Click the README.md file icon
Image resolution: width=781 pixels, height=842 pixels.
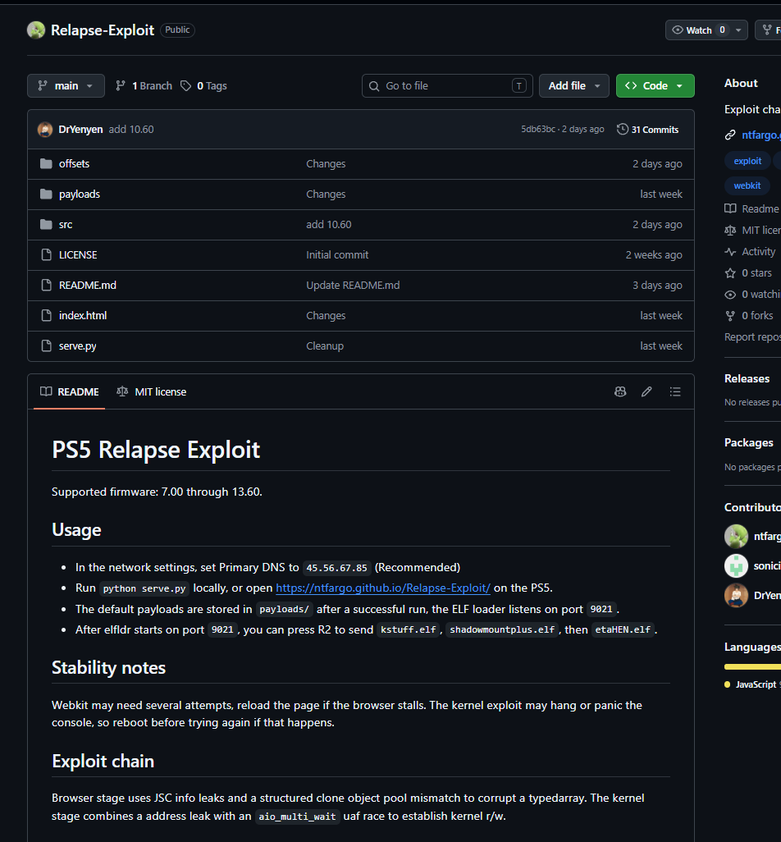[x=46, y=285]
